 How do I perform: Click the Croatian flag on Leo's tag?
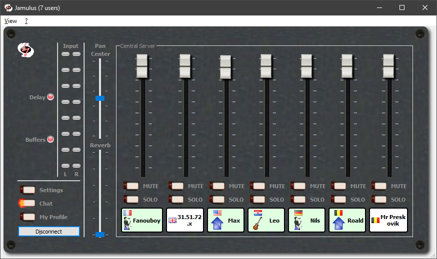(258, 213)
